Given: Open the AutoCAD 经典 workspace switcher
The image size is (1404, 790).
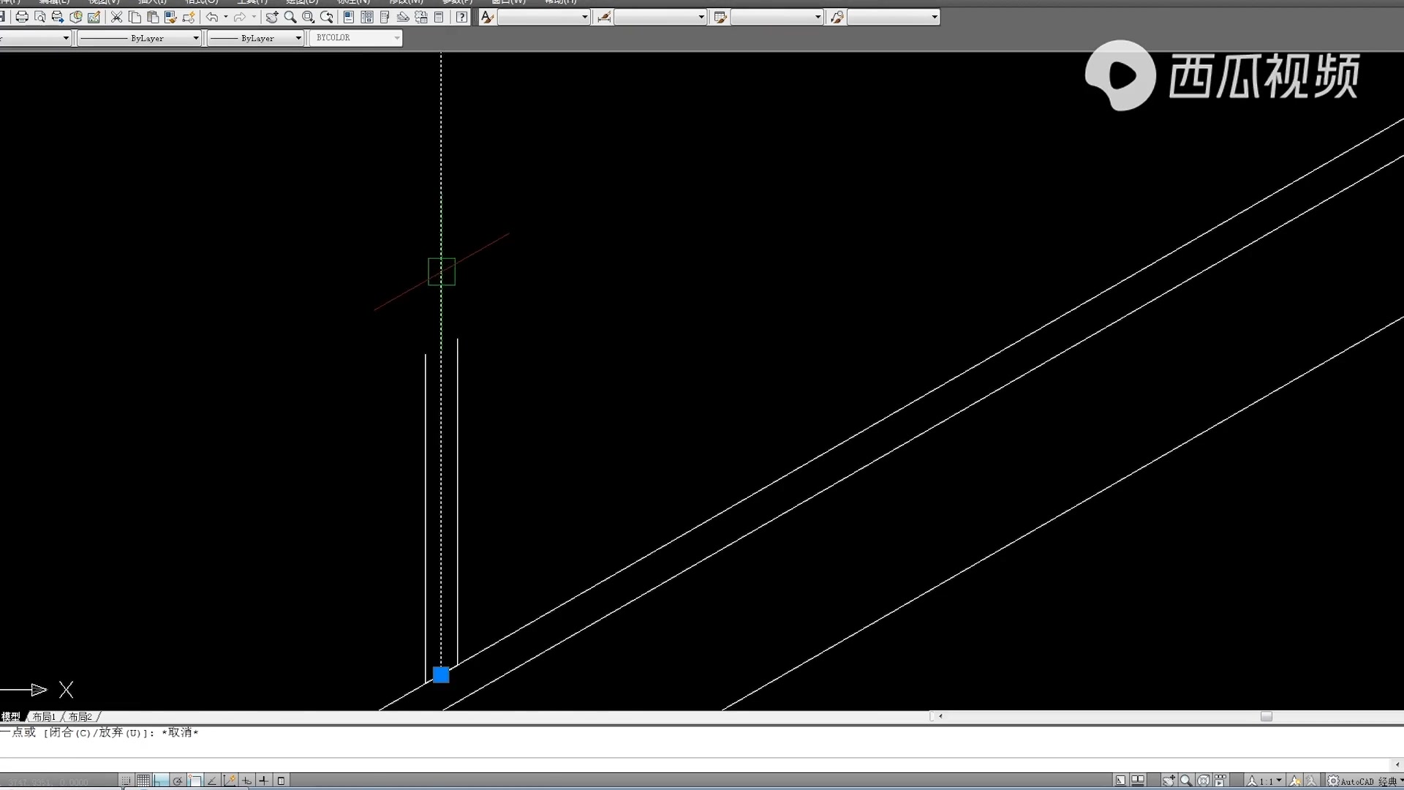Looking at the screenshot, I should click(x=1364, y=780).
